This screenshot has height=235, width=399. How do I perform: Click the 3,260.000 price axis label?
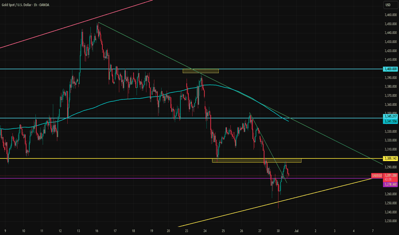(390, 194)
